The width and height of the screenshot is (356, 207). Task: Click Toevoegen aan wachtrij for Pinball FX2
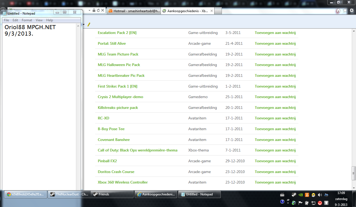click(275, 161)
